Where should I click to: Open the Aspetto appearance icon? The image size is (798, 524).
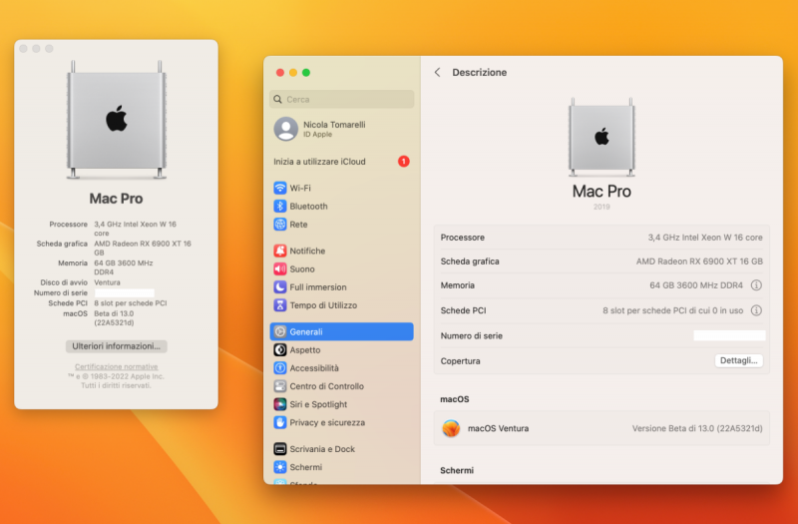[280, 350]
